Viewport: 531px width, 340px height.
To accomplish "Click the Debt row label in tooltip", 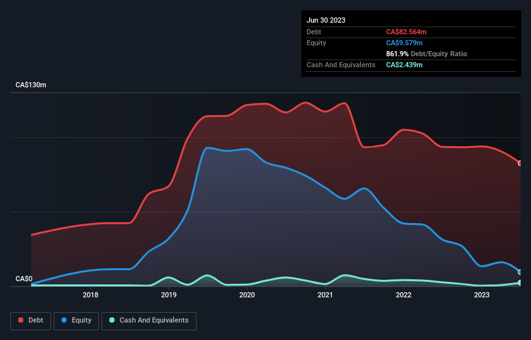I will [314, 32].
